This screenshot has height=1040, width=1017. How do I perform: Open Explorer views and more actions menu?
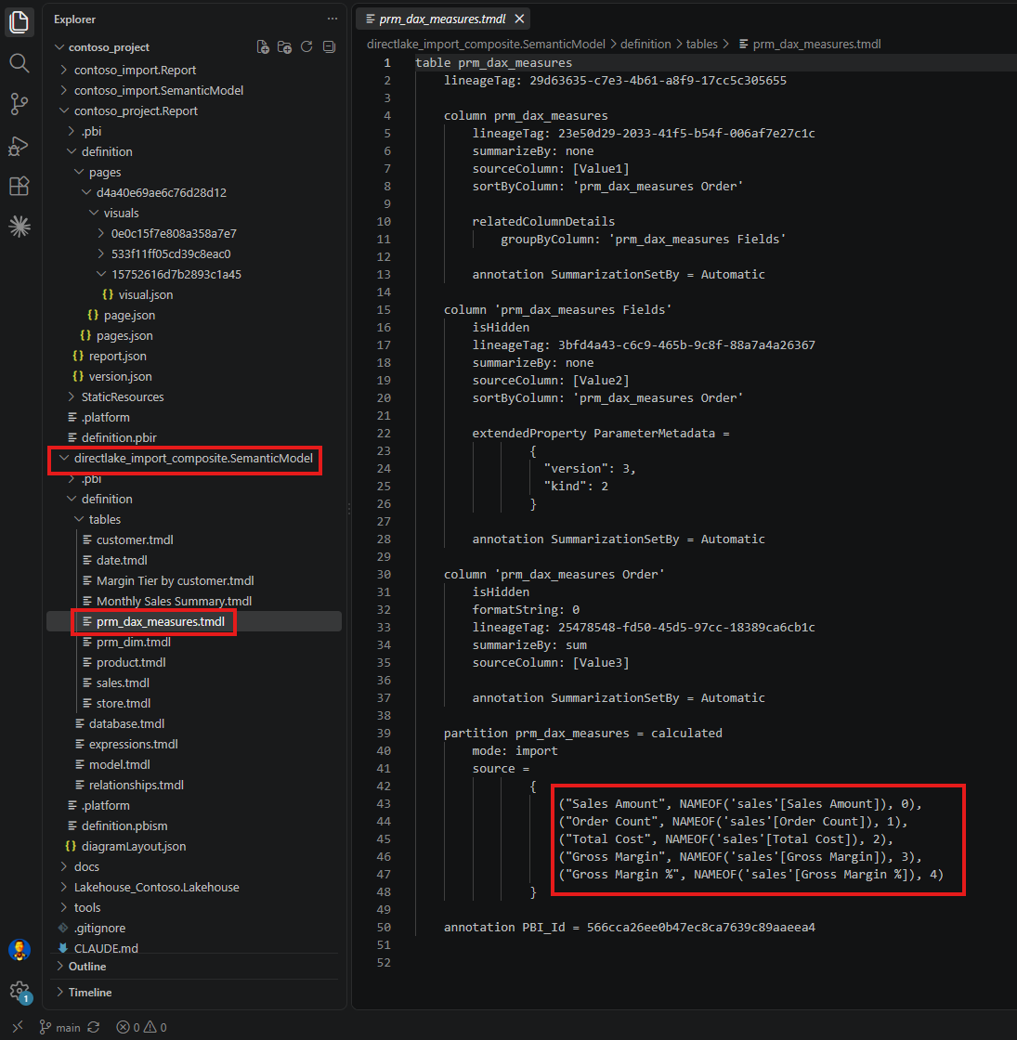pyautogui.click(x=332, y=19)
